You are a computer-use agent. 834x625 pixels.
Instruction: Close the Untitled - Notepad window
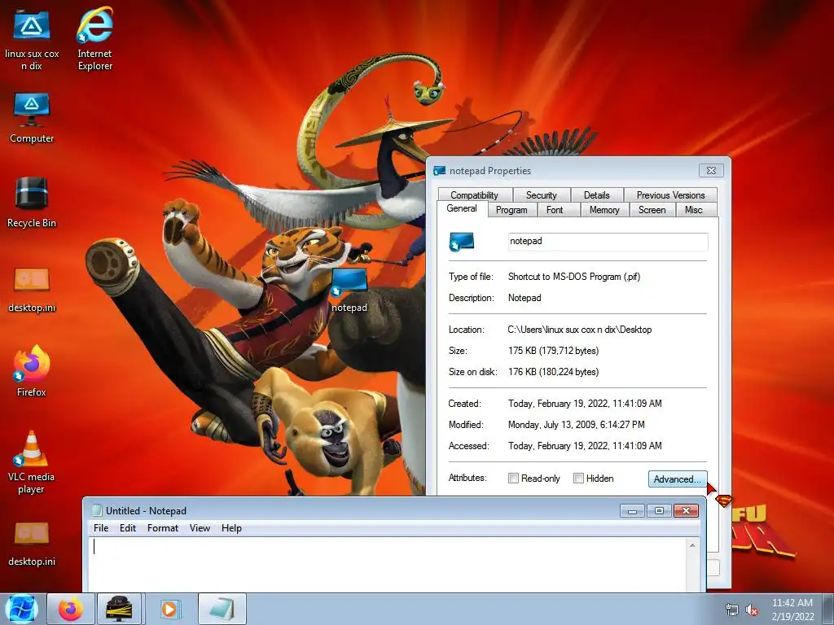point(686,511)
